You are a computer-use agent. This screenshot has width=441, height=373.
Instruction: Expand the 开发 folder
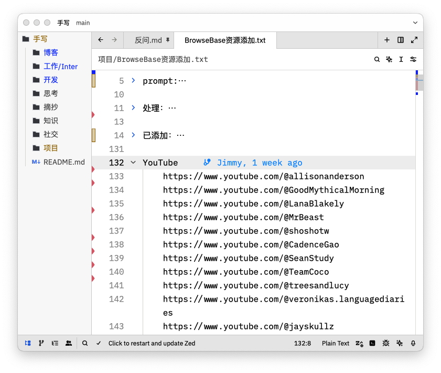[51, 80]
